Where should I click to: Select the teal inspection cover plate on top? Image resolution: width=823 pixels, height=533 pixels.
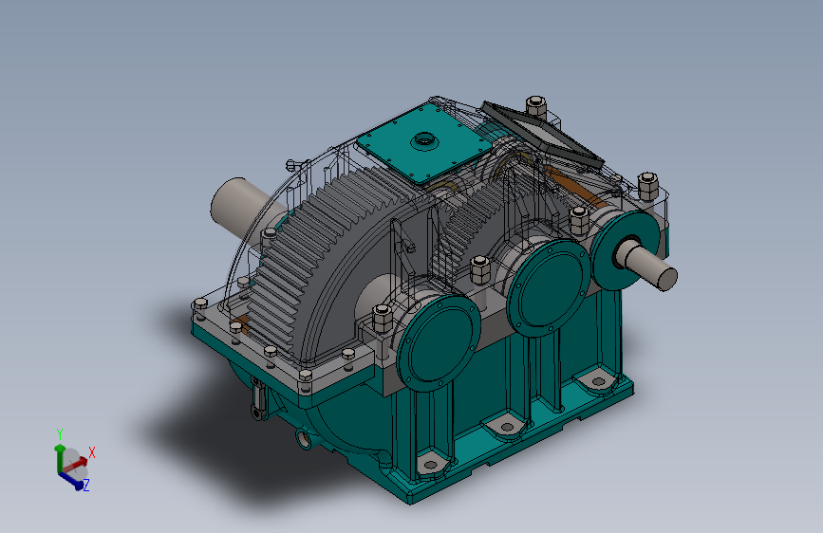pyautogui.click(x=424, y=142)
